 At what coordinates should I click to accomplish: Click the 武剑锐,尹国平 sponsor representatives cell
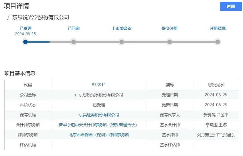pos(216,115)
